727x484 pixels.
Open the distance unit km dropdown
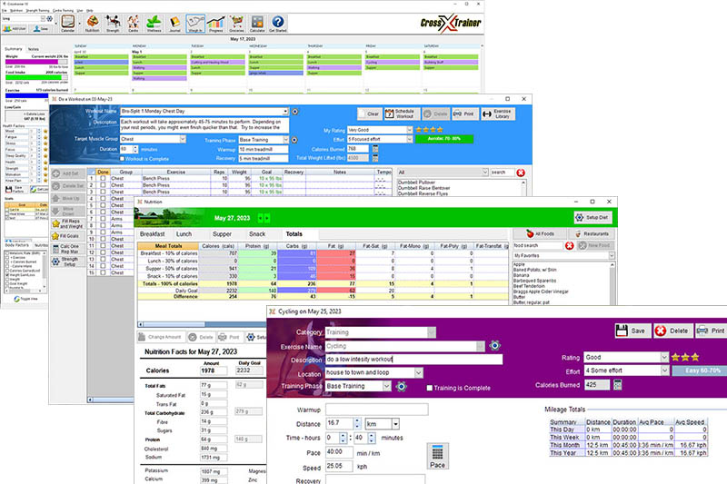coord(395,424)
